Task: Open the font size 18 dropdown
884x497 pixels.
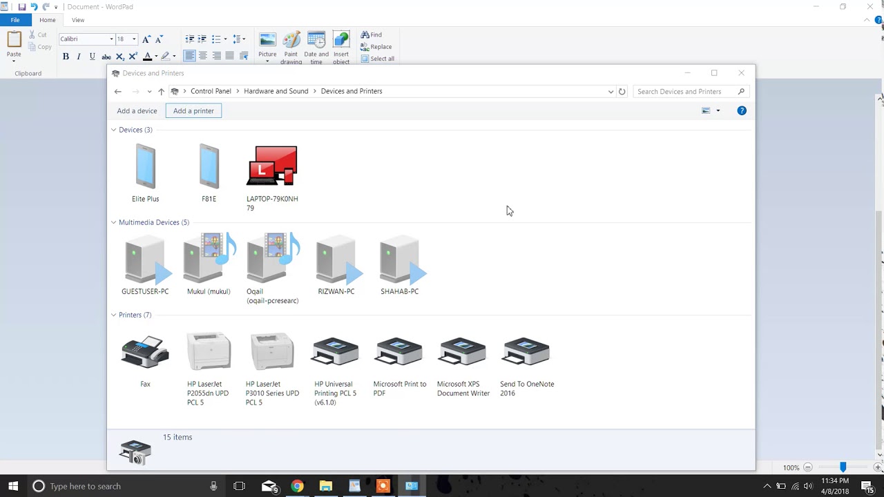Action: point(134,39)
